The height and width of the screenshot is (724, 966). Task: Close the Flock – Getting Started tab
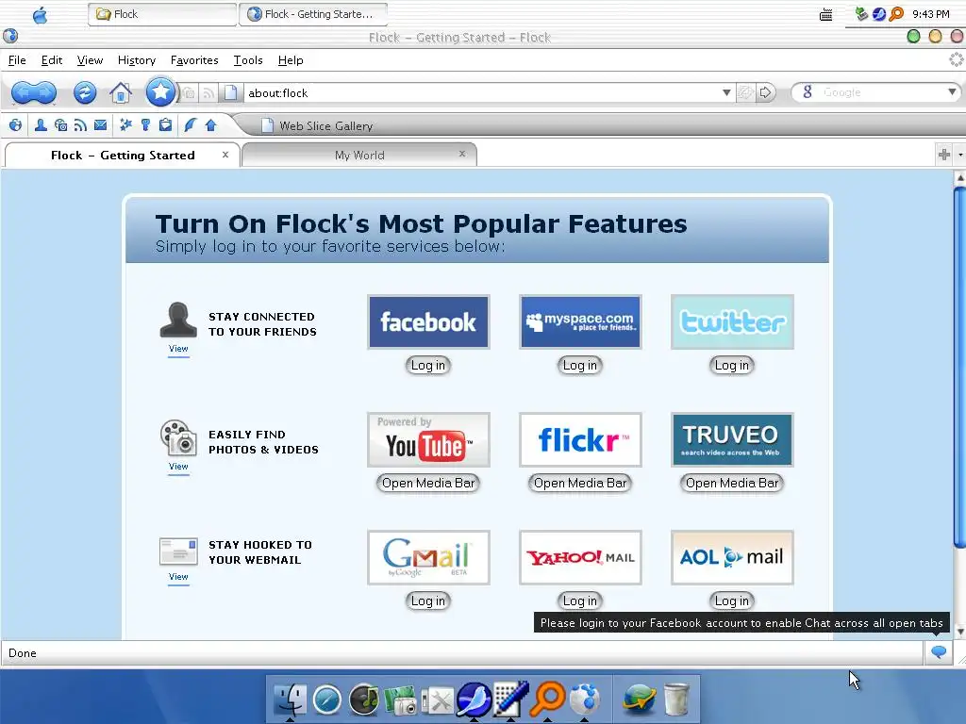click(x=225, y=155)
